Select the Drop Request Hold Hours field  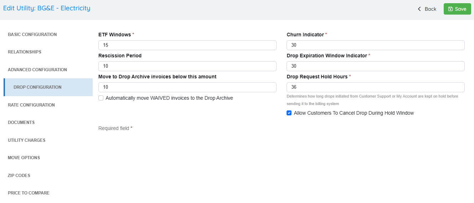375,87
